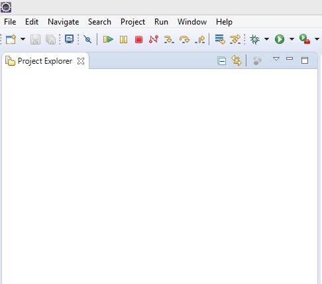Open the Project Explorer View Menu triangle
Screen dimensions: 322x284
click(x=276, y=59)
